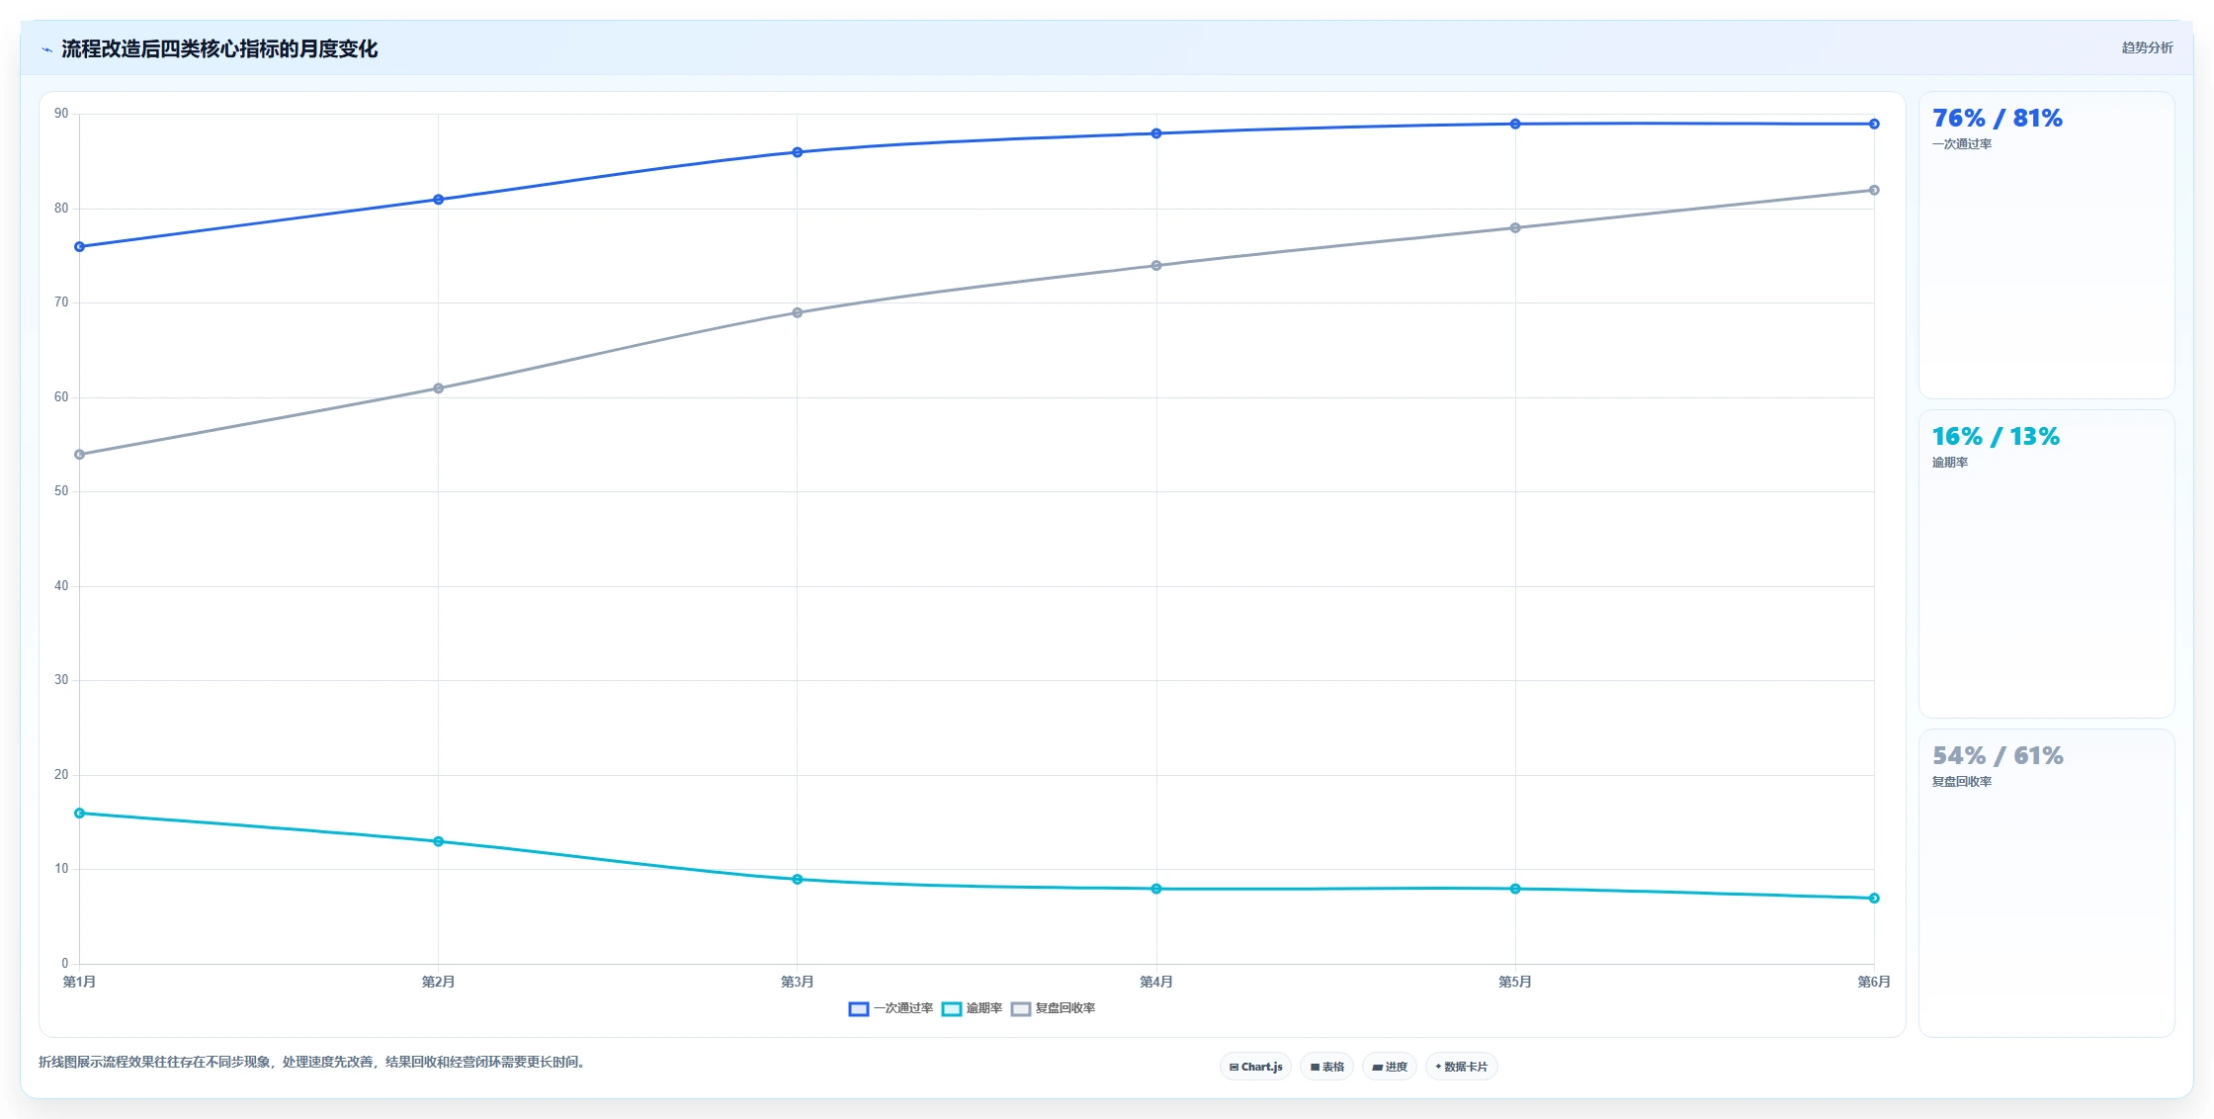This screenshot has width=2214, height=1119.
Task: Select the 表格 chip
Action: point(1327,1067)
